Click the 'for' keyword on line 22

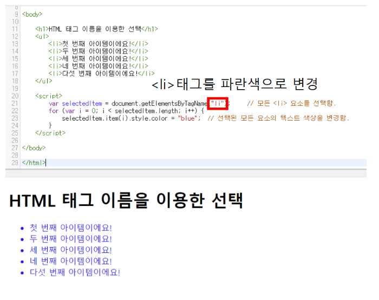[54, 111]
